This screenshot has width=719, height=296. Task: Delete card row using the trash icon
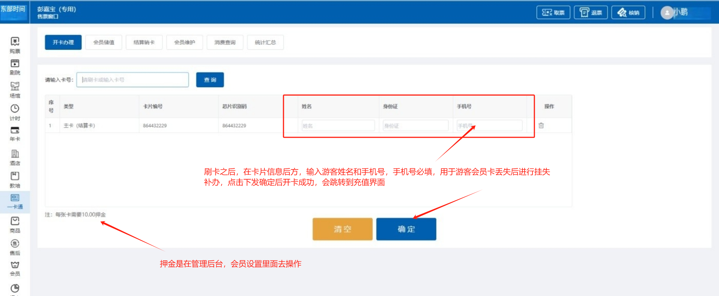click(x=541, y=125)
